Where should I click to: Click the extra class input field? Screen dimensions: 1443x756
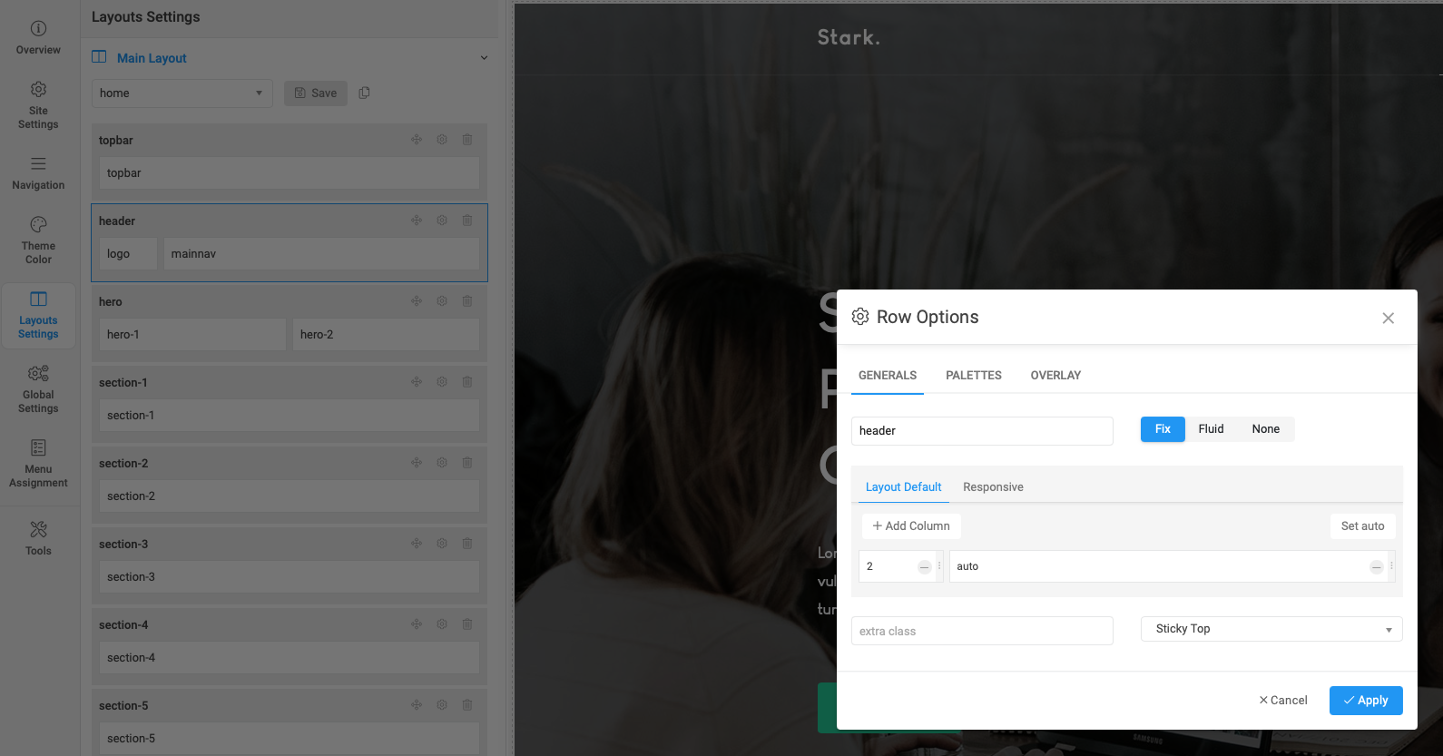(982, 631)
